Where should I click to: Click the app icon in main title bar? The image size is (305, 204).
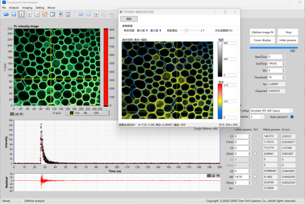click(4, 2)
